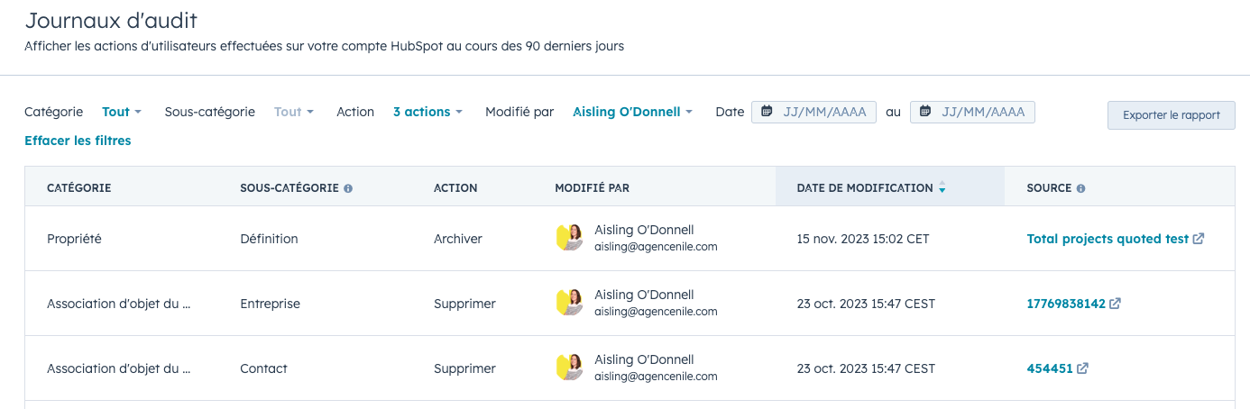Click Supprimer in the Entreprise row

coord(464,304)
